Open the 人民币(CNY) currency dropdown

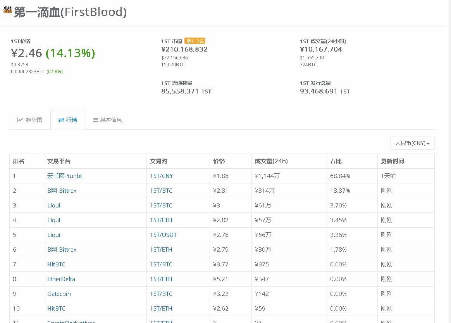pyautogui.click(x=412, y=143)
